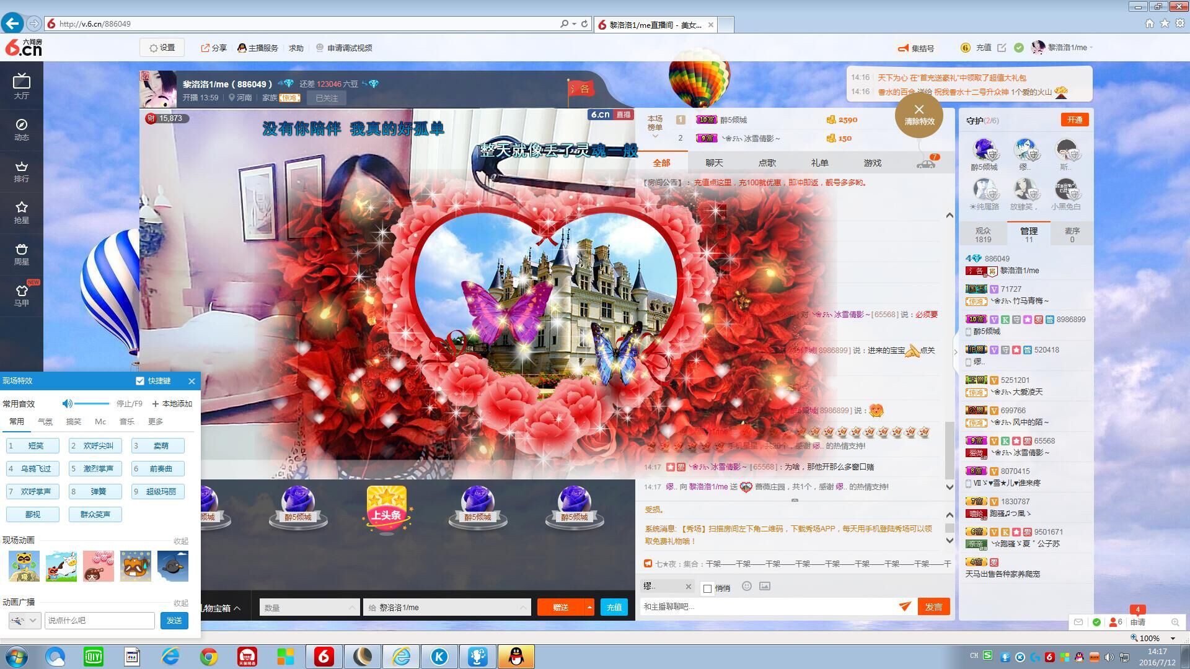The image size is (1190, 669).
Task: Open the QQ penguin icon in the taskbar
Action: [516, 657]
